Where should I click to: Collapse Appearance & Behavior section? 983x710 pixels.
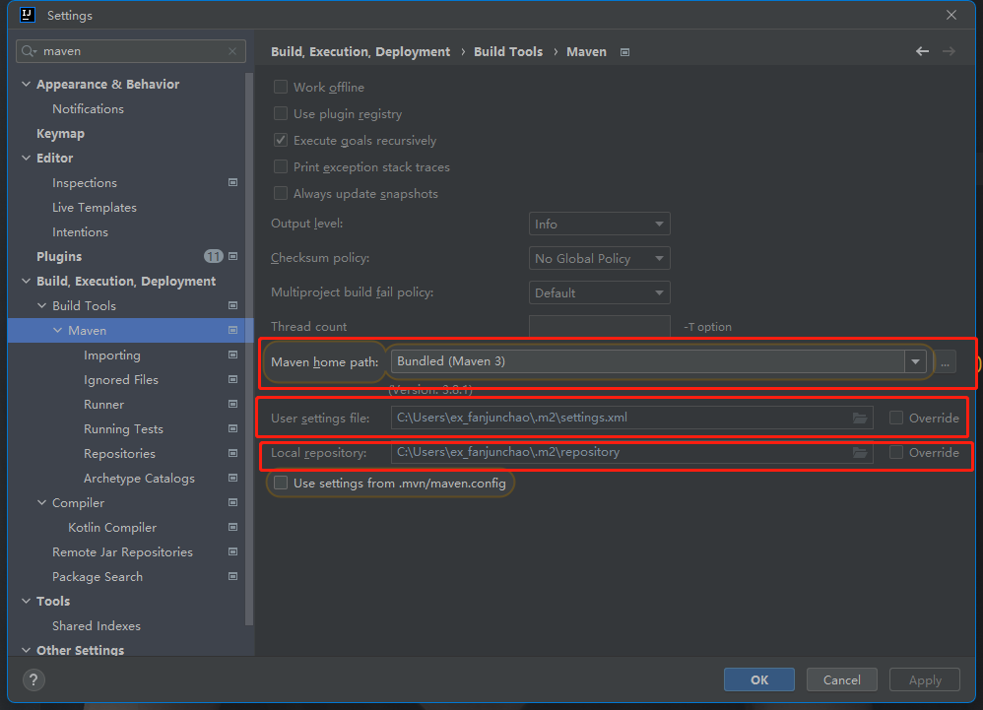tap(27, 84)
